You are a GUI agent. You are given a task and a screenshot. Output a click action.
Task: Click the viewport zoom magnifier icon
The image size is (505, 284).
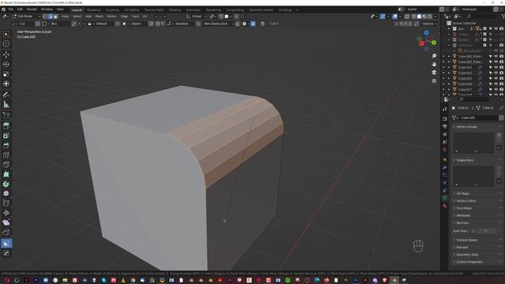pos(434,56)
